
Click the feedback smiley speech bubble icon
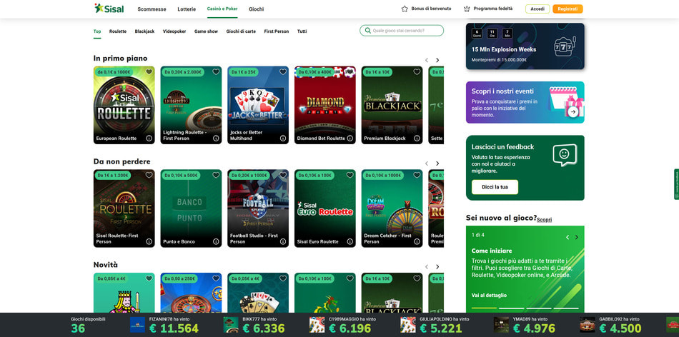565,155
